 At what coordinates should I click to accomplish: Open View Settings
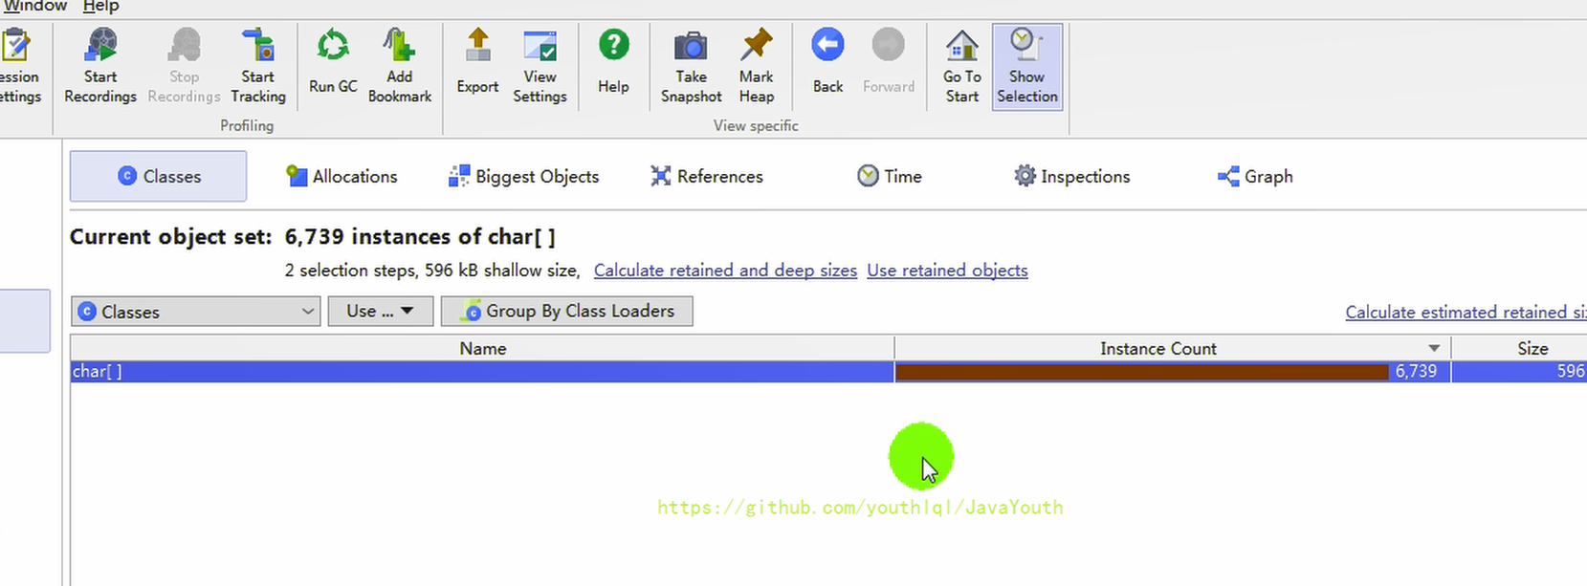pyautogui.click(x=540, y=67)
